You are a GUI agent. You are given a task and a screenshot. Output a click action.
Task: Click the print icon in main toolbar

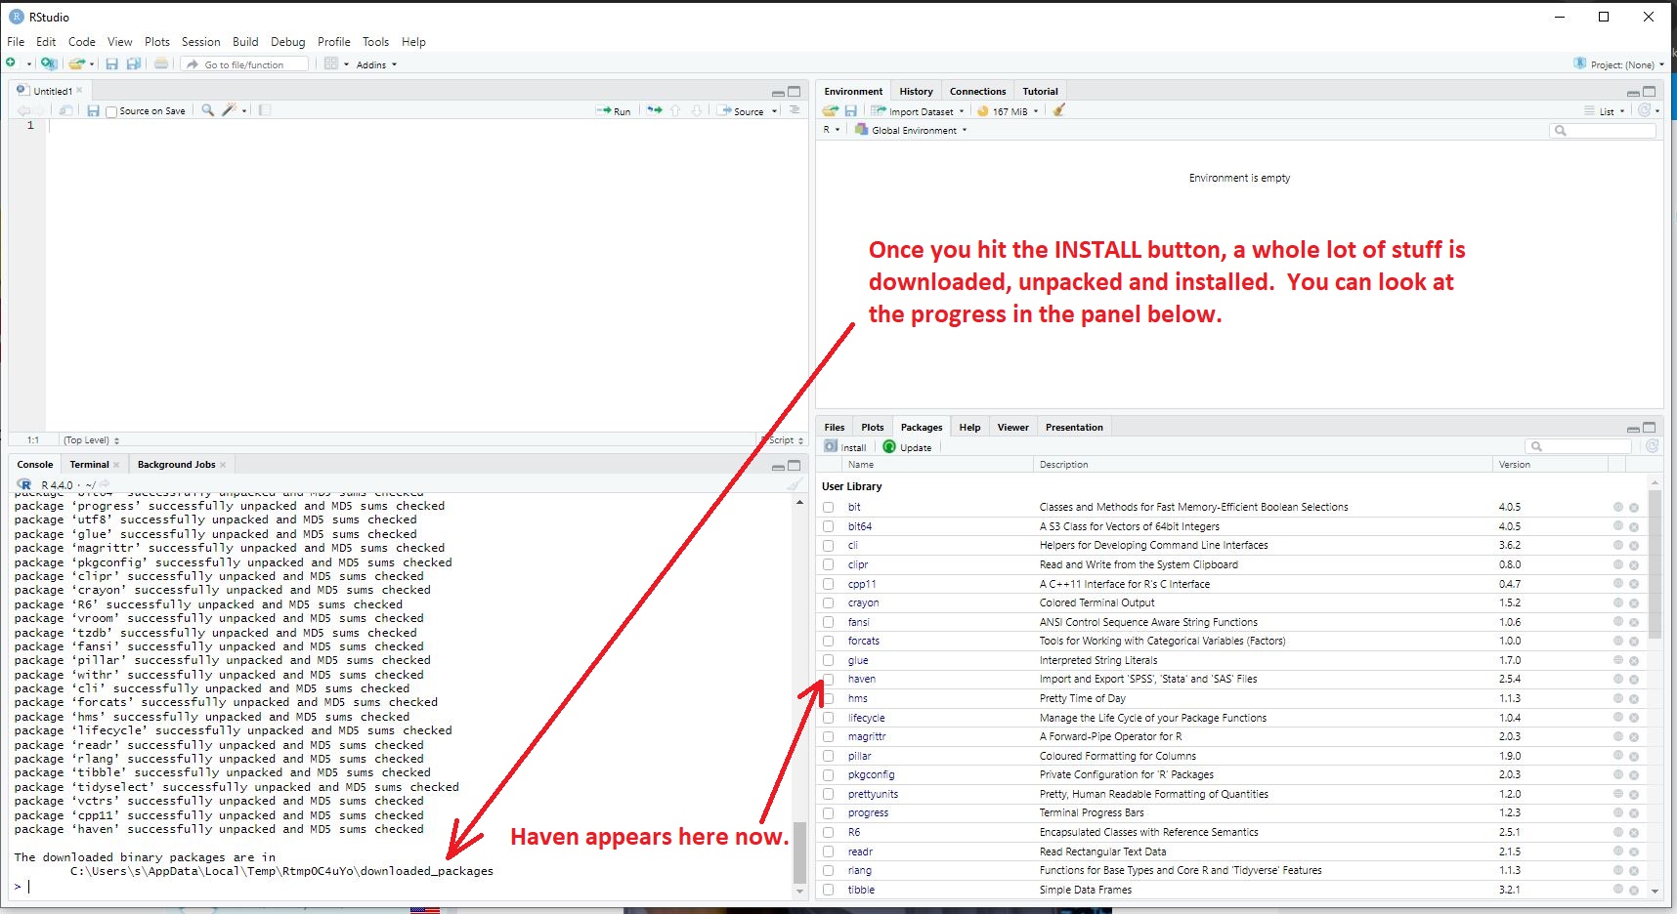pos(161,63)
